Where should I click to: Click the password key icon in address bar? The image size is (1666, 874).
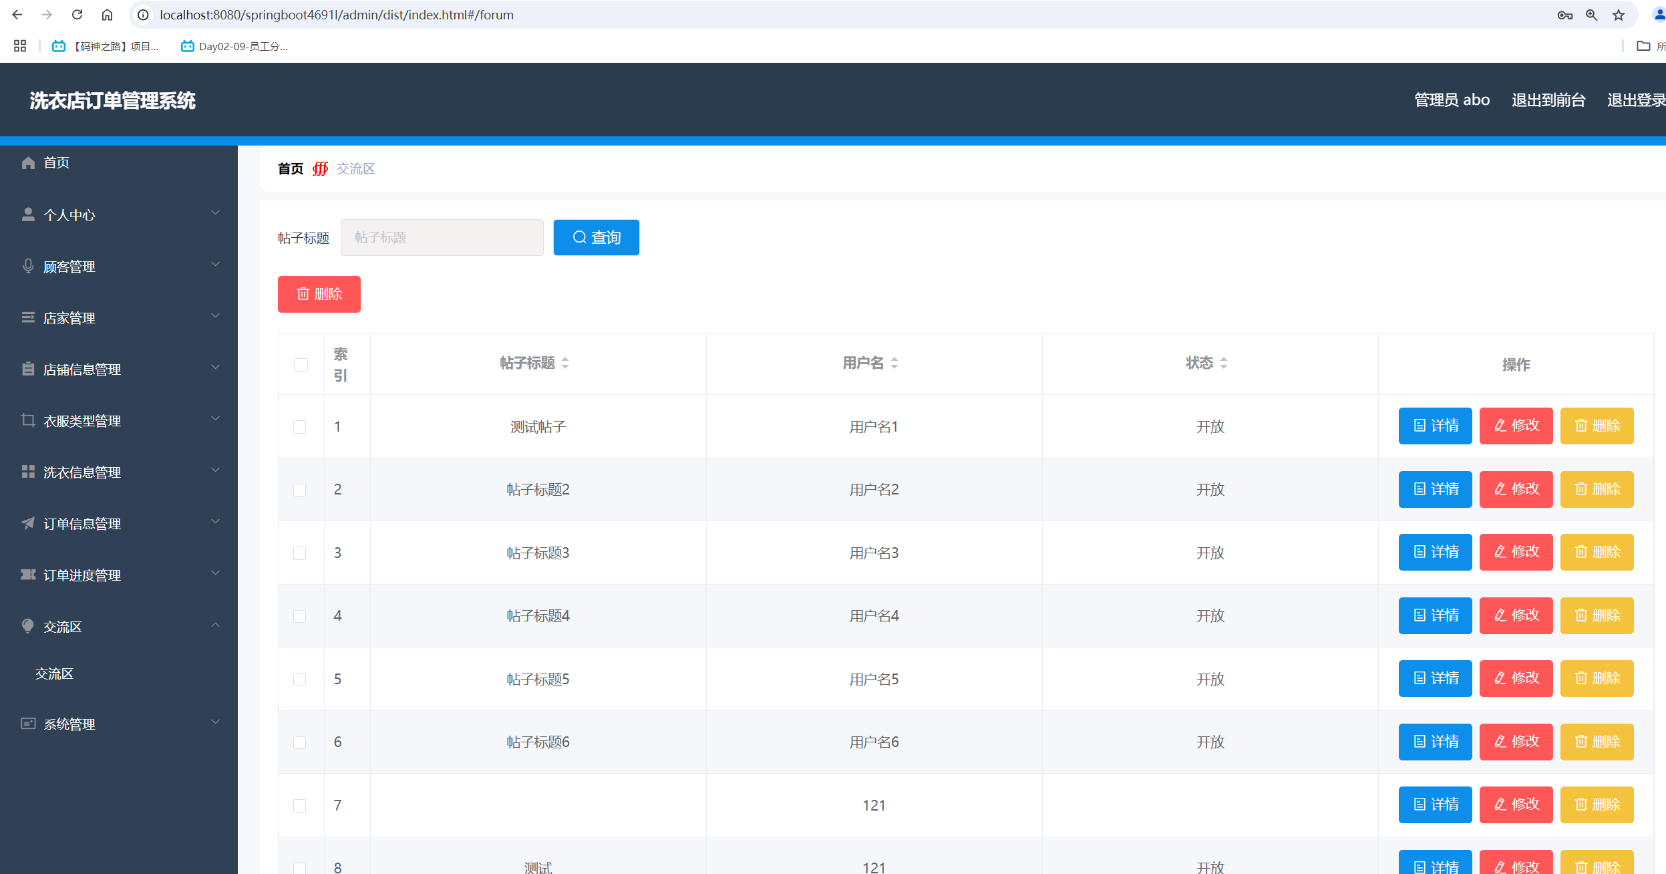1564,15
